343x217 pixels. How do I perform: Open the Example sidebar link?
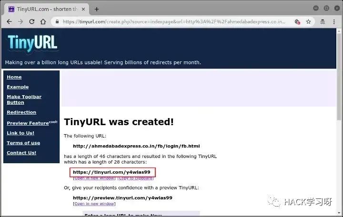pyautogui.click(x=18, y=87)
